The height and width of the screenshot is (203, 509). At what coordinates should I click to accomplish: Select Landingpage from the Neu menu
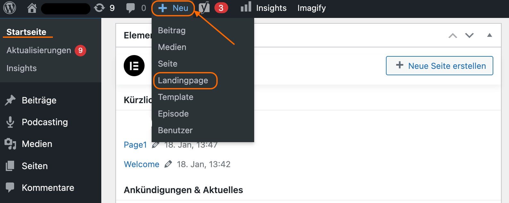coord(185,81)
